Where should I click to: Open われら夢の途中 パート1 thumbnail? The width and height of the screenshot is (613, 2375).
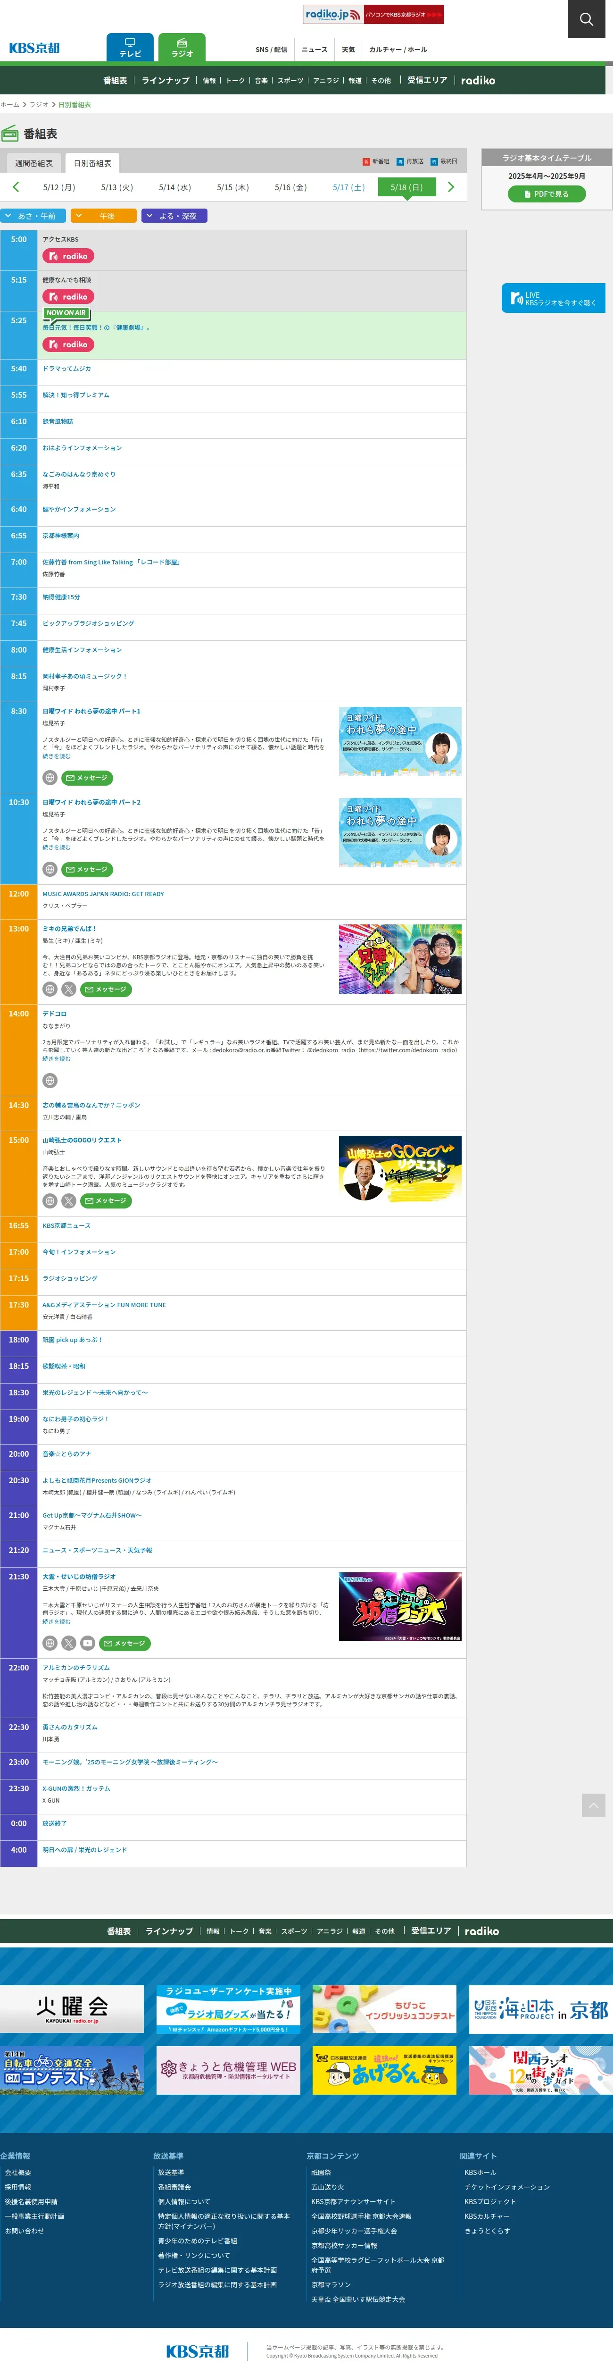point(400,741)
